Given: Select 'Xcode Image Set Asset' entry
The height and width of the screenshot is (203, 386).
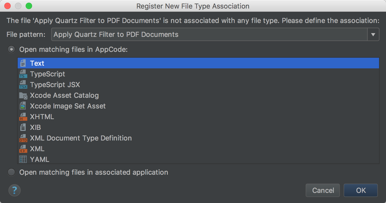Looking at the screenshot, I should click(x=198, y=106).
